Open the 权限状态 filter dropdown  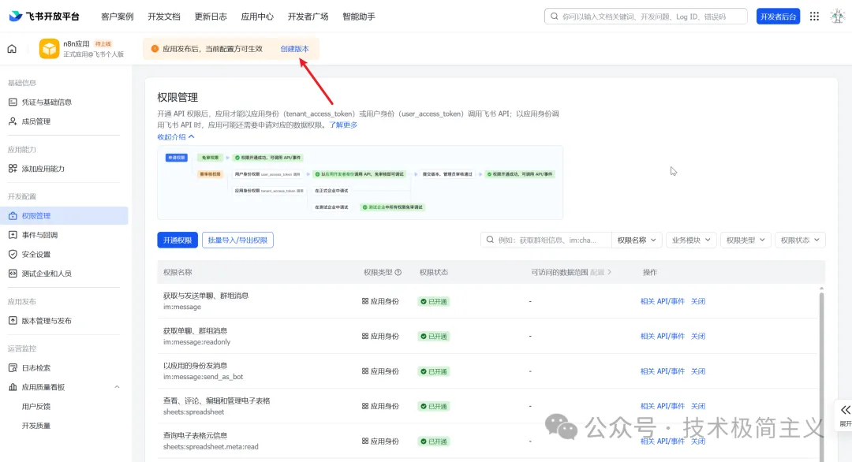click(x=799, y=240)
